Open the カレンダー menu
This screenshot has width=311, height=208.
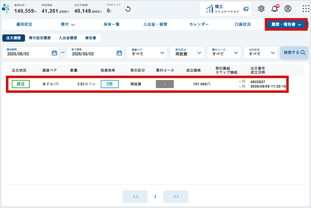pos(199,24)
